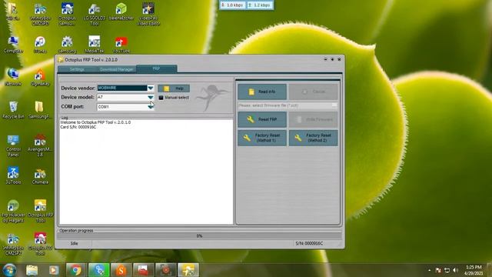
Task: Open the yellow Octoplus FRP Tool shortcut
Action: pyautogui.click(x=40, y=211)
